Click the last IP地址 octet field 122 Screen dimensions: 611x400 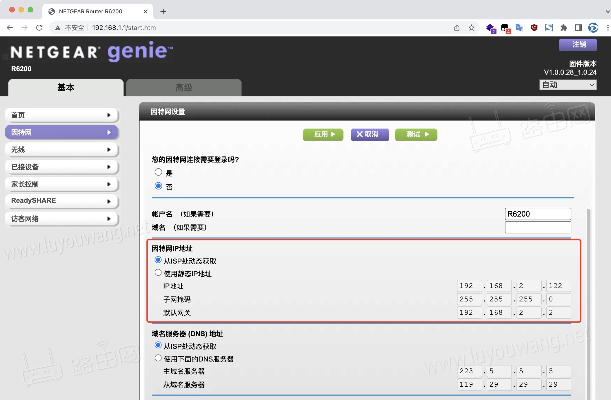click(x=559, y=286)
